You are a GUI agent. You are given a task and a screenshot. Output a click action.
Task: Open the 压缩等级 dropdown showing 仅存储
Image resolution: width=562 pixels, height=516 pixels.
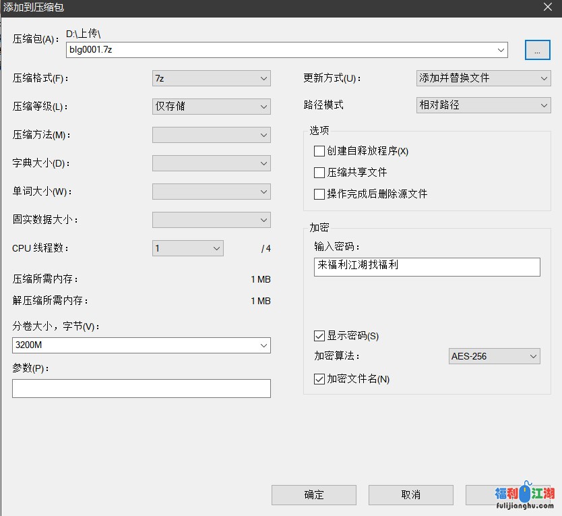click(x=263, y=107)
